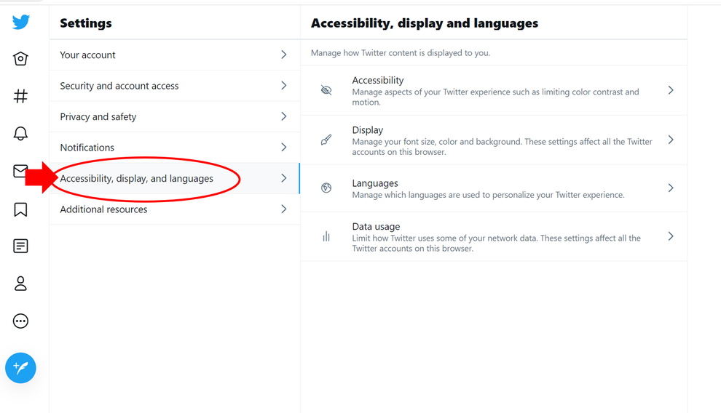The image size is (721, 413).
Task: Click the Data usage row chevron
Action: coord(671,236)
